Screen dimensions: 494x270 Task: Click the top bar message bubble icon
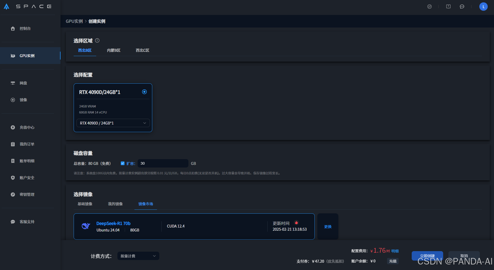click(x=462, y=7)
